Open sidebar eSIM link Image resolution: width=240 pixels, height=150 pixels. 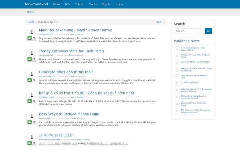[x=190, y=83]
